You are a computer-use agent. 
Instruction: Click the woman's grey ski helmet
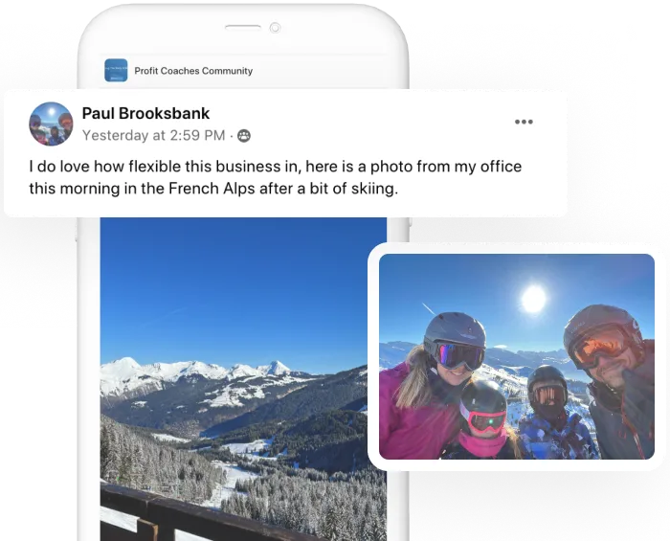pyautogui.click(x=455, y=329)
